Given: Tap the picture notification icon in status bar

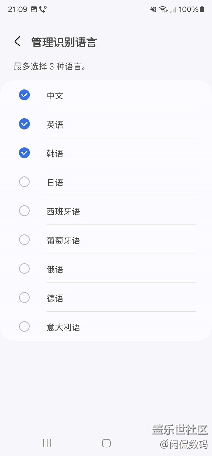Looking at the screenshot, I should tap(34, 9).
